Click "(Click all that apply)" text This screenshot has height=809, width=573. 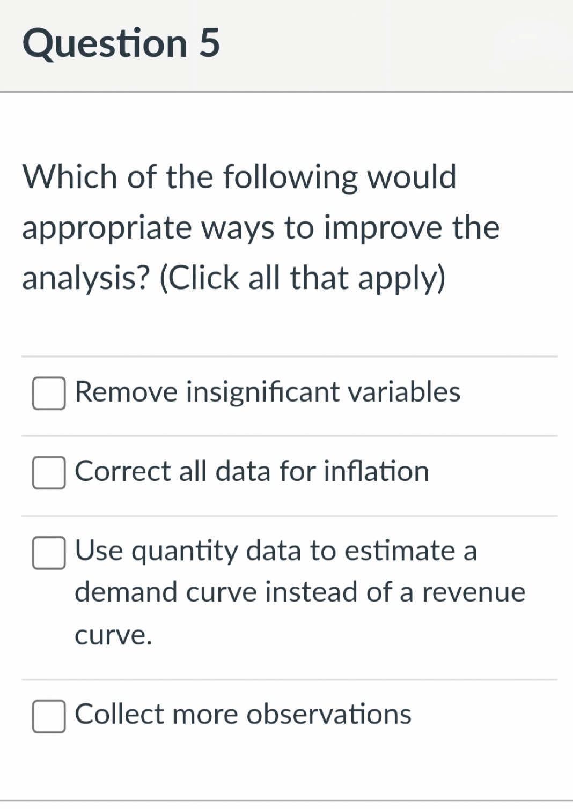(304, 277)
